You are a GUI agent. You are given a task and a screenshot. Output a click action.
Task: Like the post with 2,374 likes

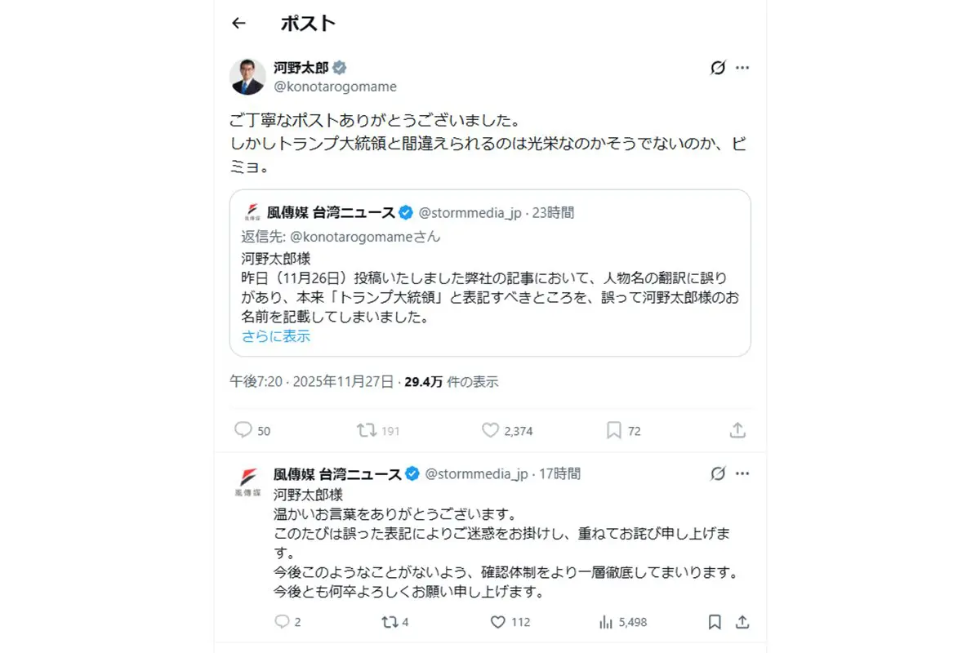(x=490, y=430)
